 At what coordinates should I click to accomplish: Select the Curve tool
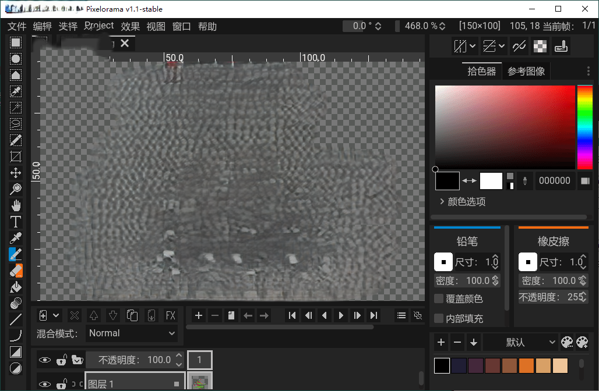coord(16,336)
